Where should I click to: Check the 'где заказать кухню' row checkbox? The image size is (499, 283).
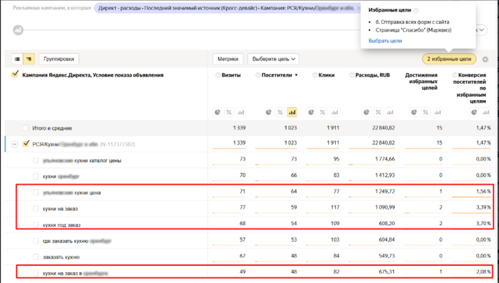(36, 241)
